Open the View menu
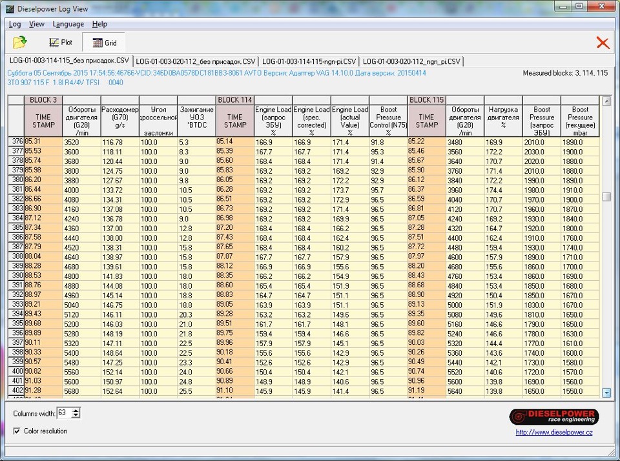Viewport: 620px width, 461px height. coord(37,24)
